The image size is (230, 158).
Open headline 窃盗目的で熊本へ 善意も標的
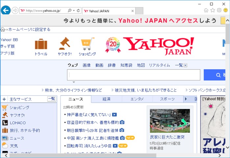point(93,122)
